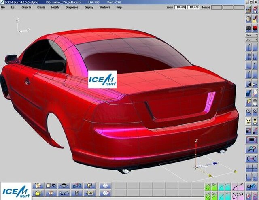Zoom out with the minus magnifier
Image resolution: width=259 pixels, height=200 pixels.
pos(248,112)
